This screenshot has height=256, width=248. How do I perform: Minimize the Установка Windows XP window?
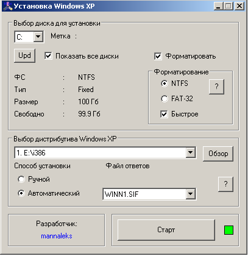click(x=218, y=6)
